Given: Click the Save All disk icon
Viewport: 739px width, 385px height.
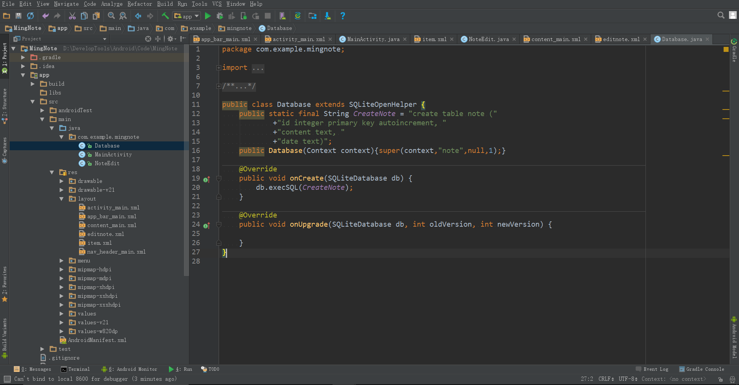Looking at the screenshot, I should [x=18, y=16].
